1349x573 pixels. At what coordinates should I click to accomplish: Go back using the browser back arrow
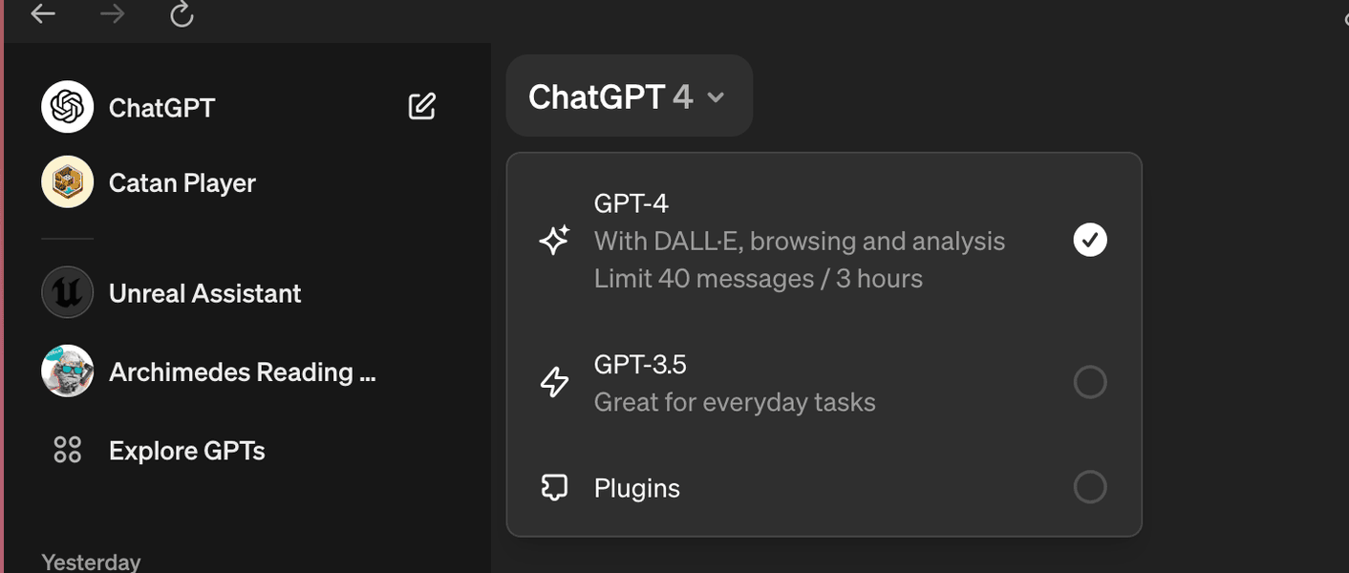tap(43, 14)
